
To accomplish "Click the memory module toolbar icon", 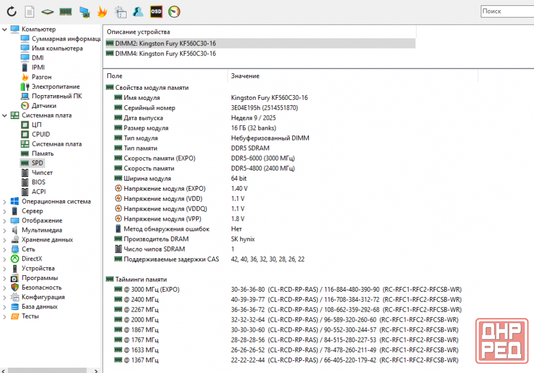I will click(65, 12).
